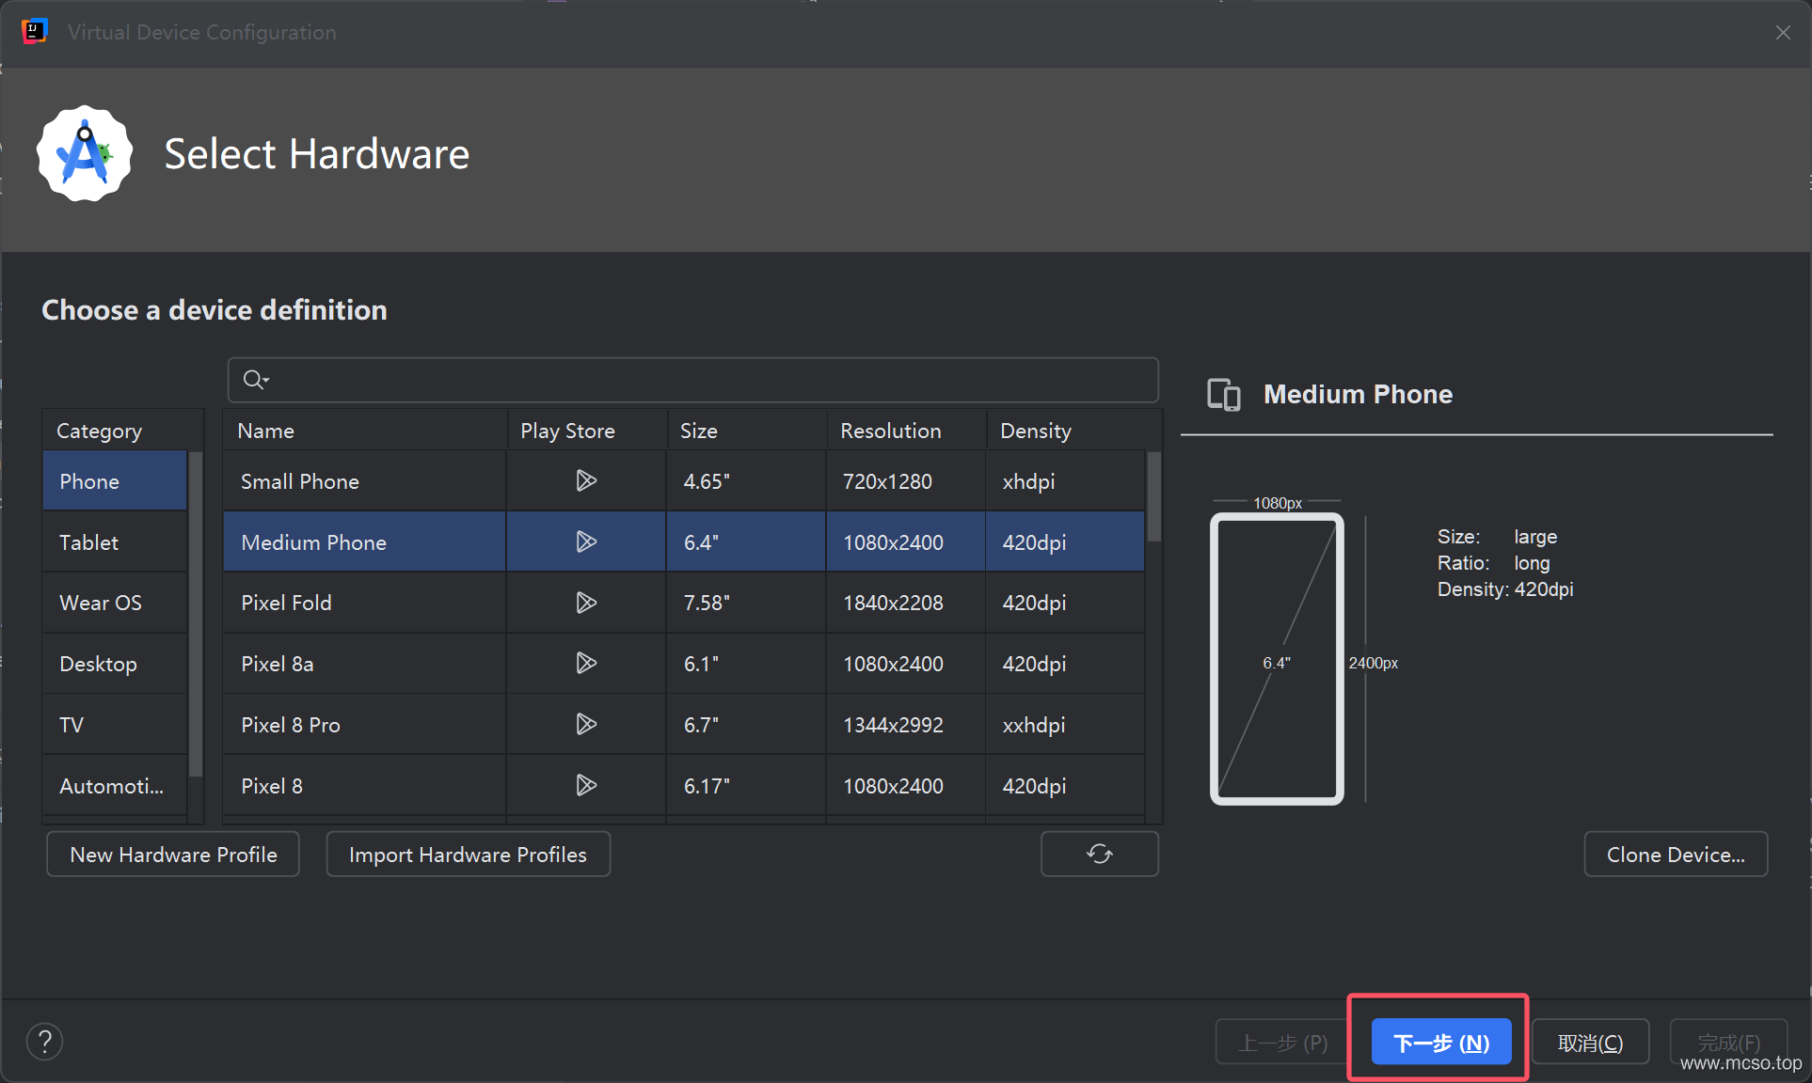Select the Phone category
This screenshot has width=1812, height=1083.
pos(115,480)
